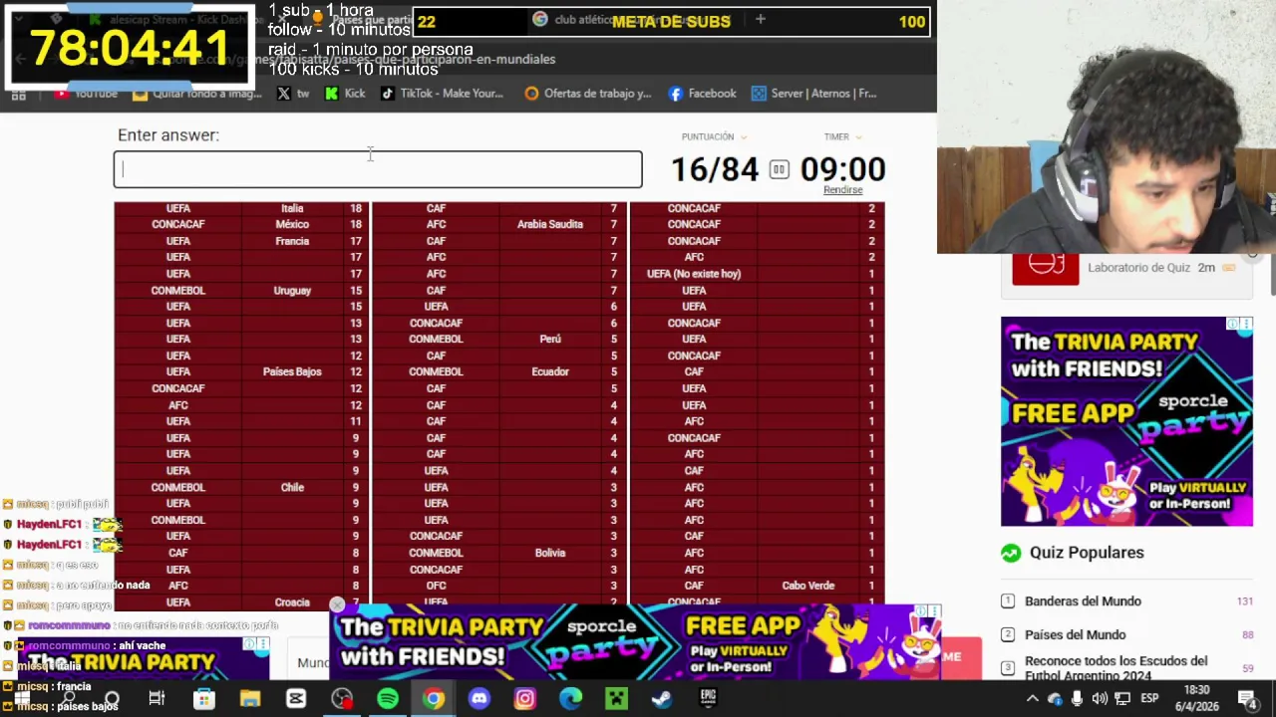Switch to Google Chrome in the taskbar
Image resolution: width=1276 pixels, height=717 pixels.
434,699
